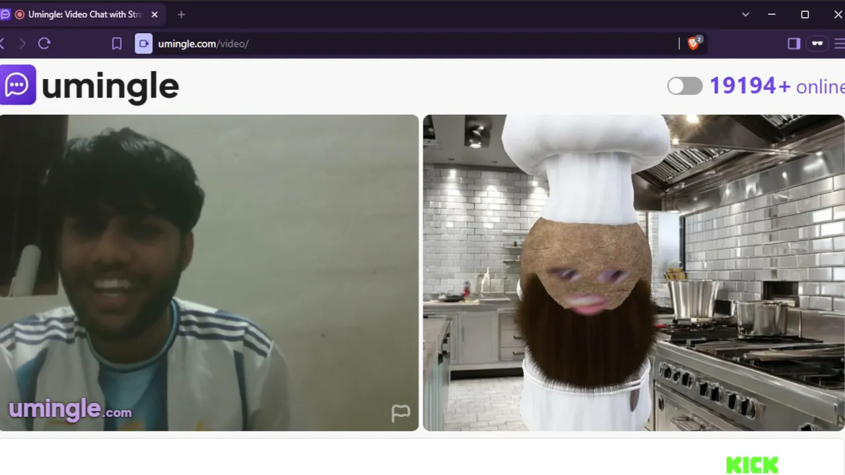Open the Brave main menu

click(x=840, y=44)
